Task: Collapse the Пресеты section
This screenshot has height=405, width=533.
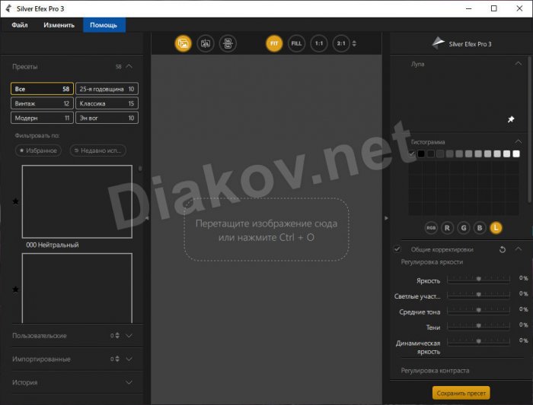Action: (x=129, y=66)
